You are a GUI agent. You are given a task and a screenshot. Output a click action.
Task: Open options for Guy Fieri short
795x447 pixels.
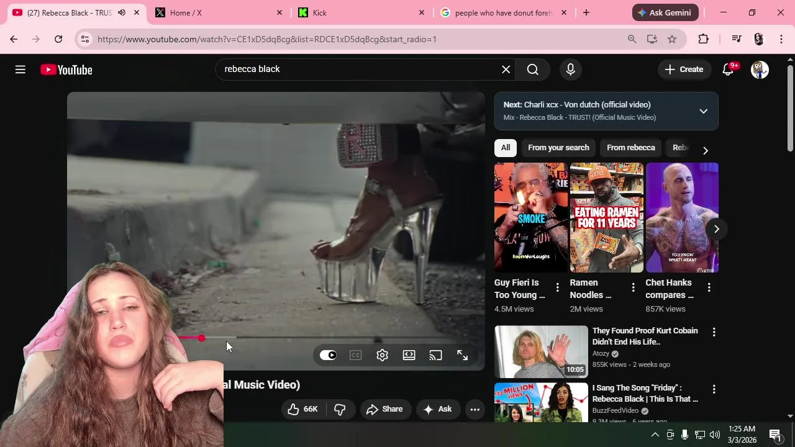(557, 287)
